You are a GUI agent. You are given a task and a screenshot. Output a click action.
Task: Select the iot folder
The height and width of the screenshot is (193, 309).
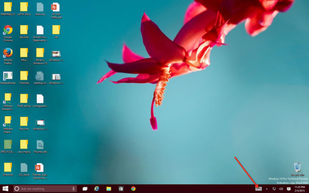56,32
